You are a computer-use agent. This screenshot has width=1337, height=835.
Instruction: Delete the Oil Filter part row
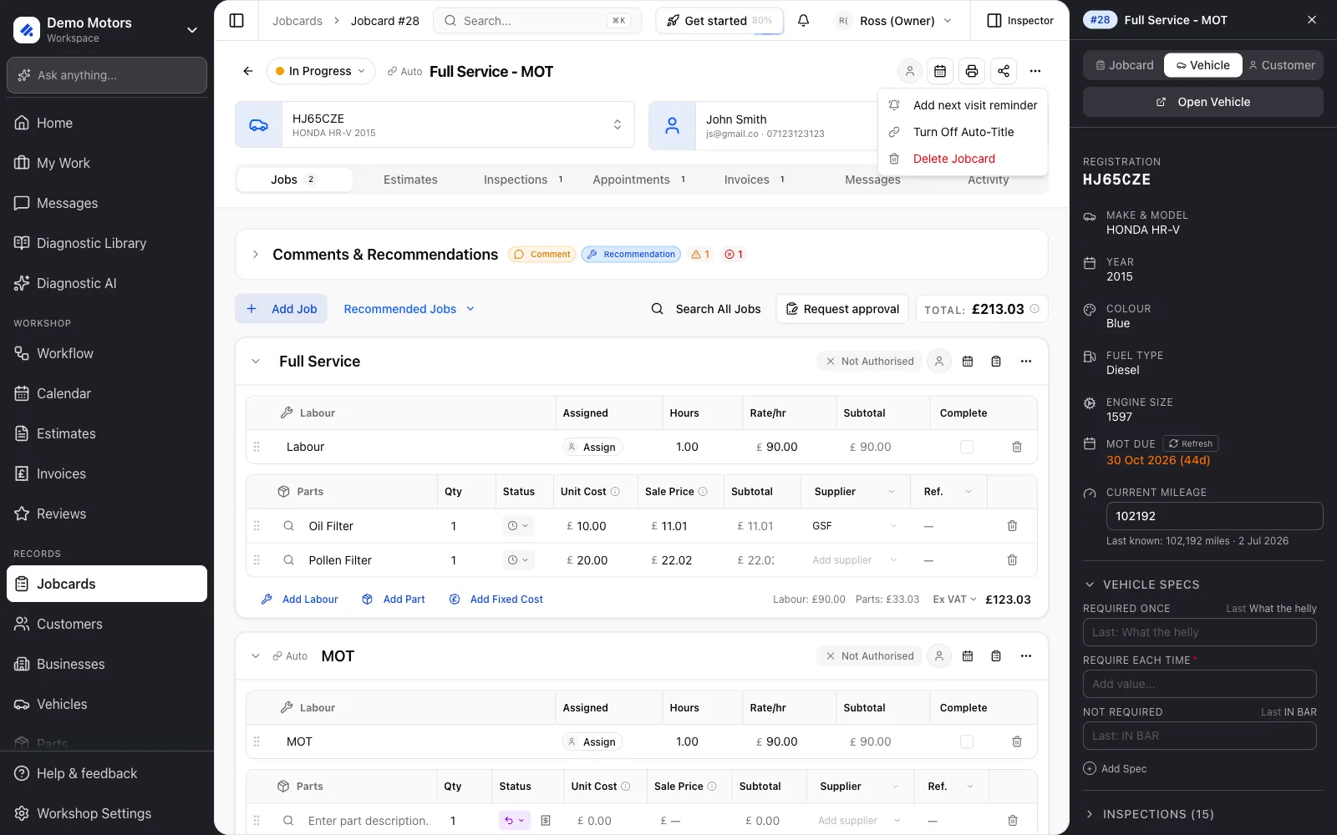1012,526
